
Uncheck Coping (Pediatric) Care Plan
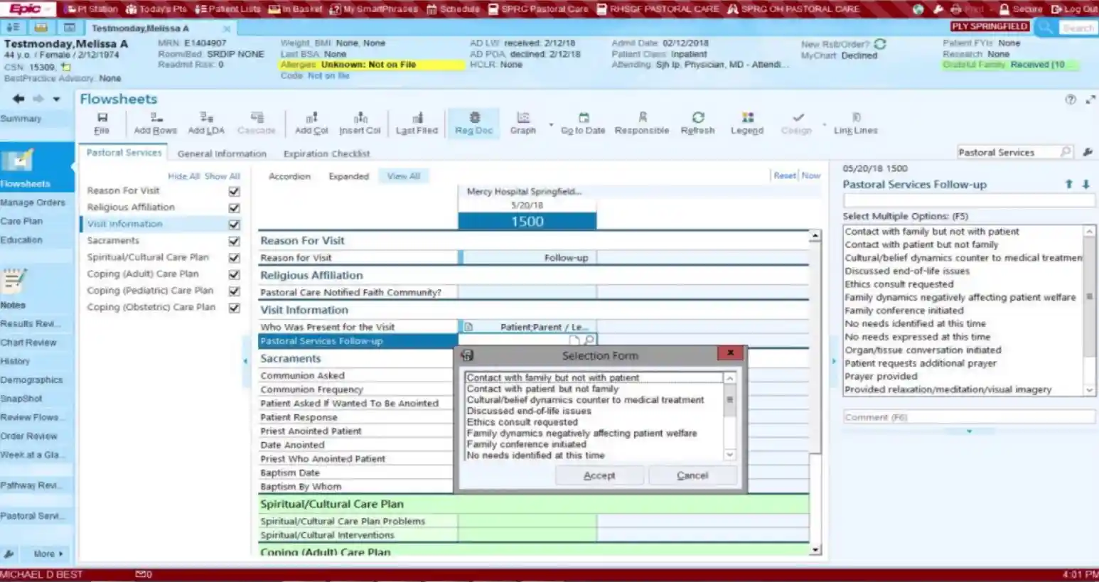click(234, 290)
